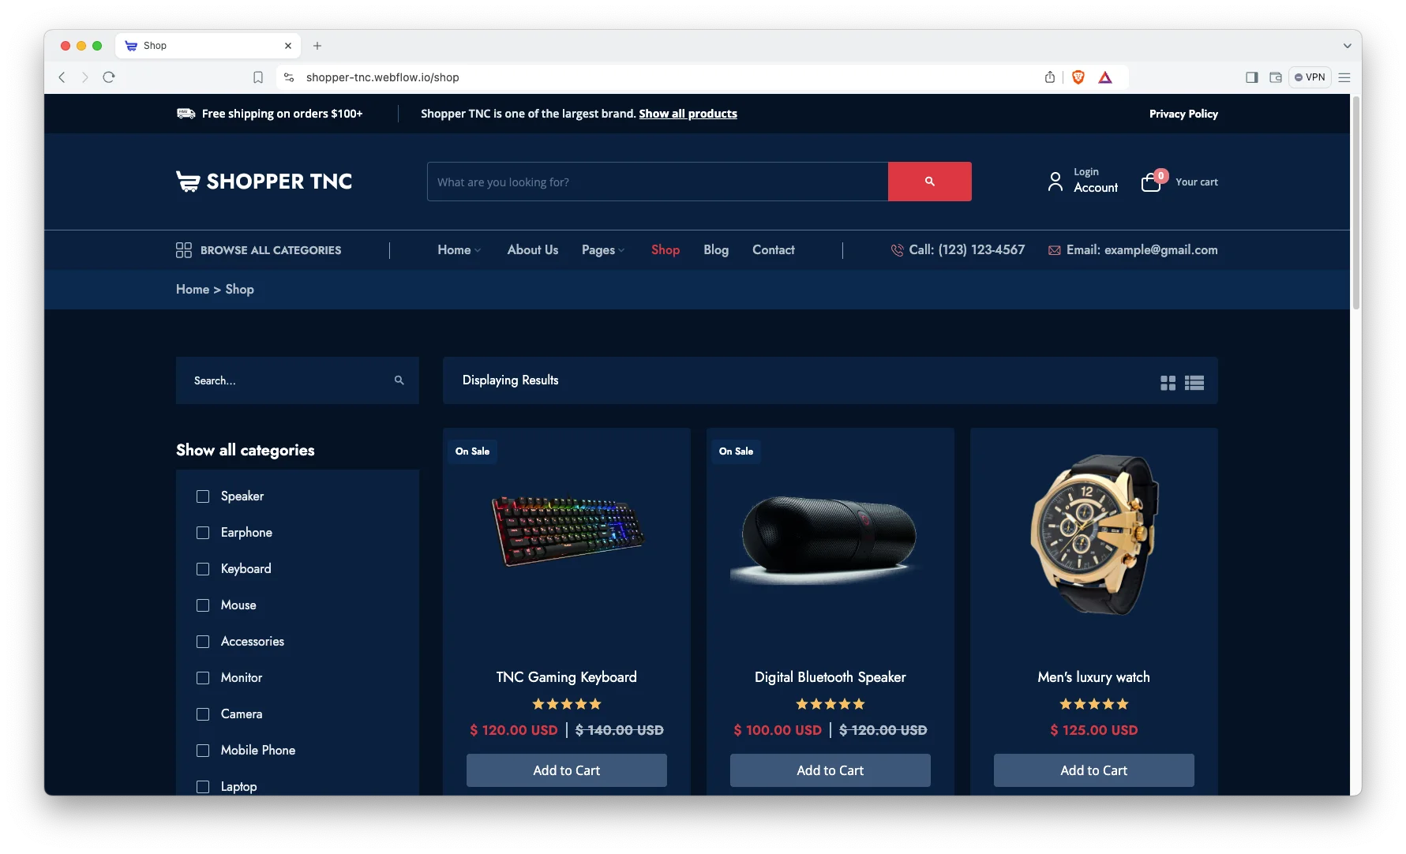Enable the Camera category filter
This screenshot has height=854, width=1406.
coord(203,714)
